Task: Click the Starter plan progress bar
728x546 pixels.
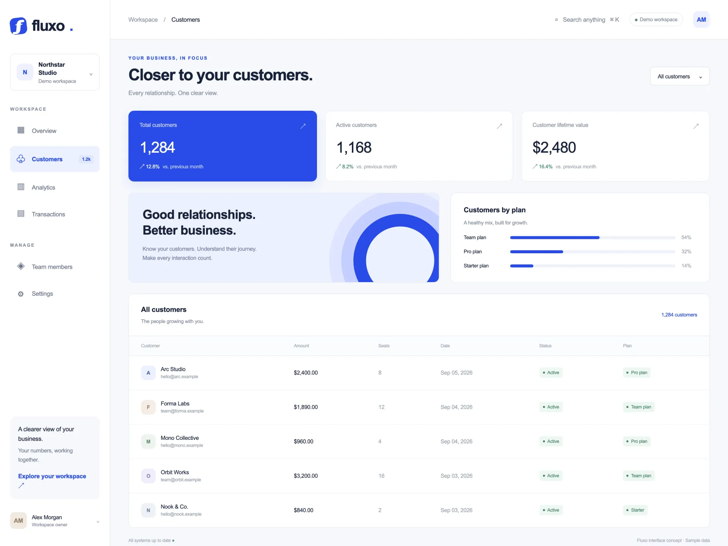Action: tap(592, 266)
